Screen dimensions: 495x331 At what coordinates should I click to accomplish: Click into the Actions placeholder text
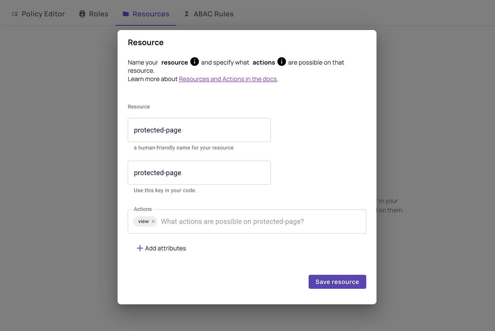click(x=232, y=221)
